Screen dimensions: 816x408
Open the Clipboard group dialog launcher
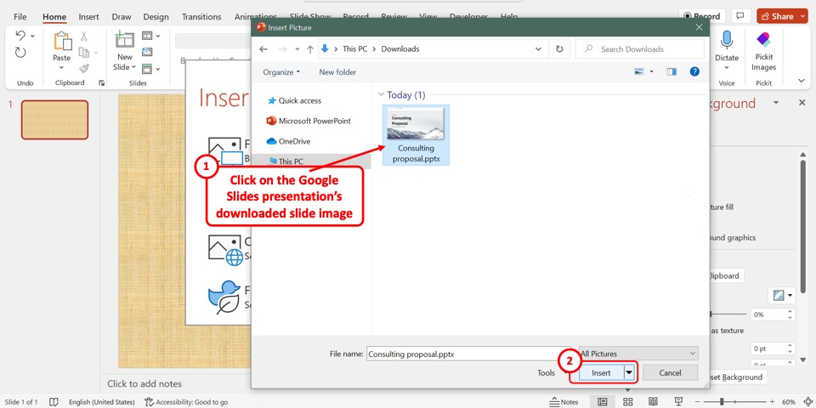tap(101, 82)
